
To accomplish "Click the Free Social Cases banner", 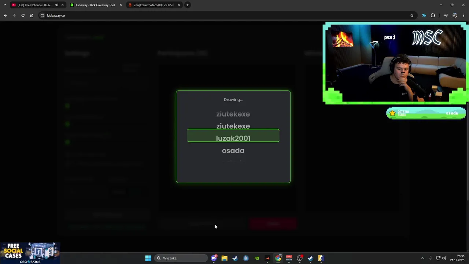I will [x=30, y=253].
